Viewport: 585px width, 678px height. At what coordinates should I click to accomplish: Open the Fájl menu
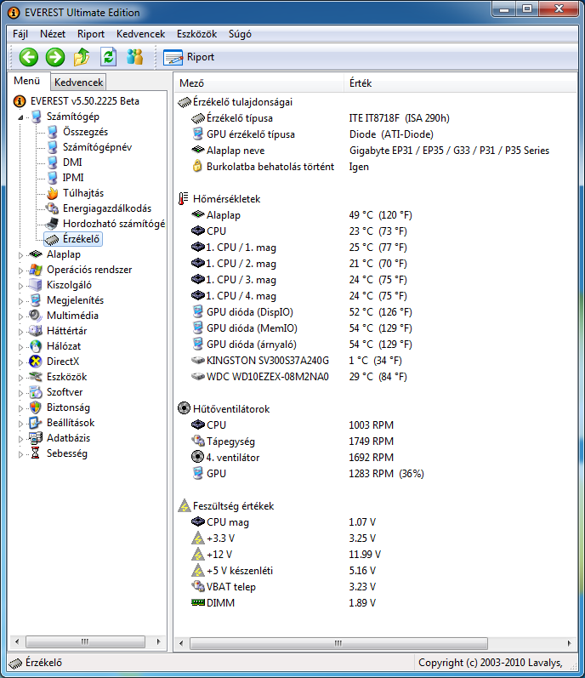20,34
